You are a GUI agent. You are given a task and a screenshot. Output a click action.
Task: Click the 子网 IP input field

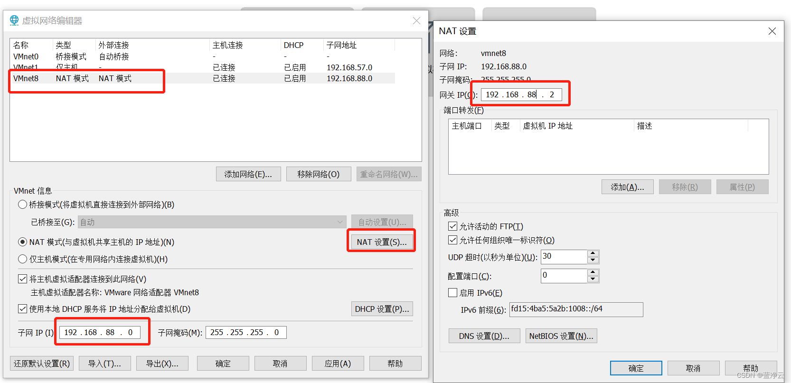100,332
